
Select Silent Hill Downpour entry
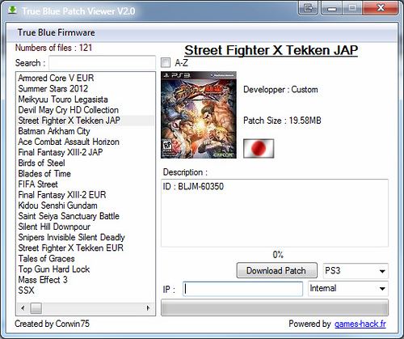86,227
